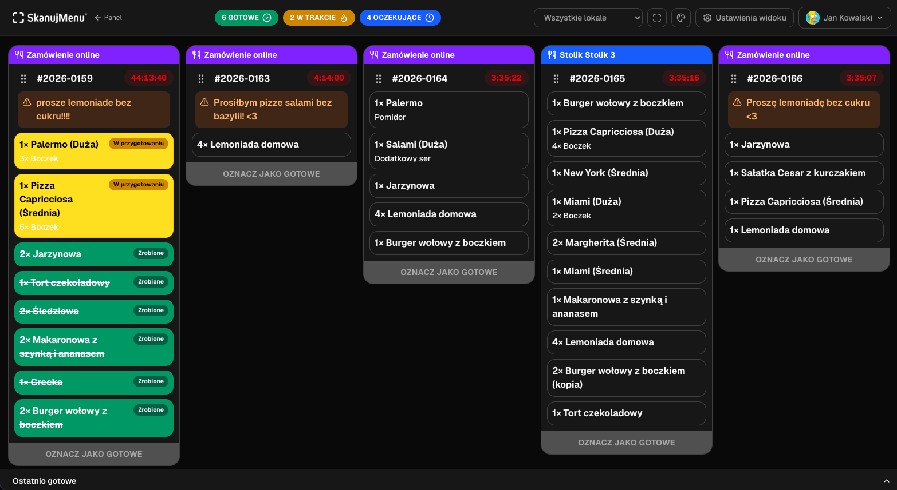Viewport: 897px width, 490px height.
Task: Click utensils icon on order #2026-0164 header
Action: (374, 55)
